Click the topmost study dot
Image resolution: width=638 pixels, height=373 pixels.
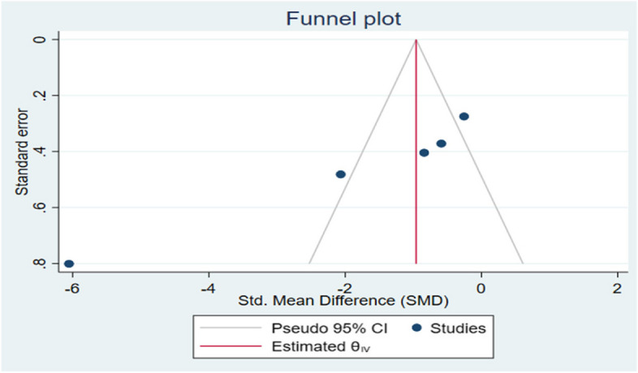463,117
